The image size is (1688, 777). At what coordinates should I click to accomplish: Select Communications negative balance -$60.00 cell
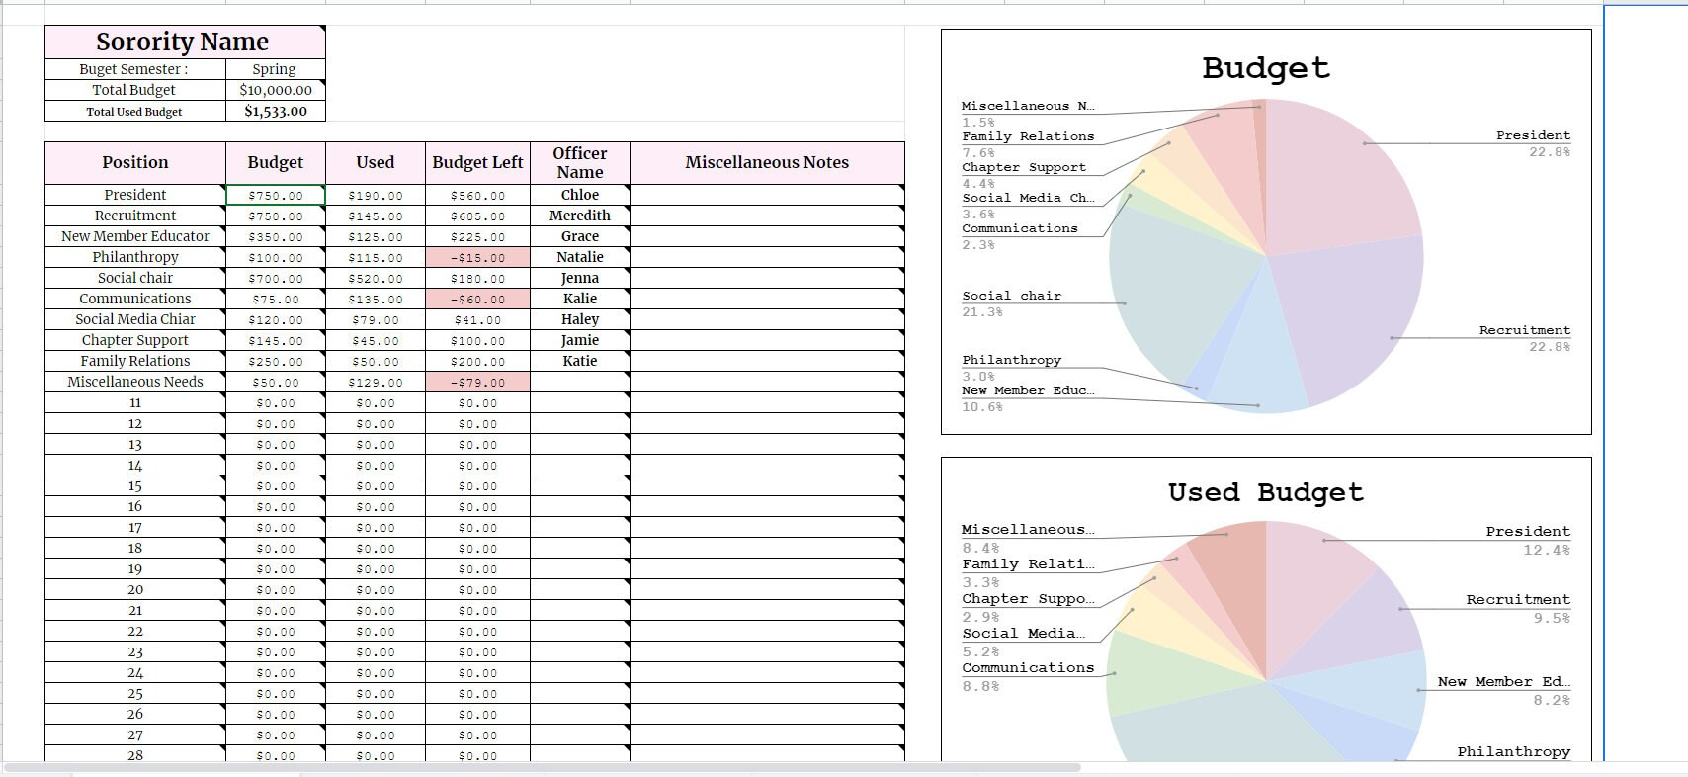[477, 300]
